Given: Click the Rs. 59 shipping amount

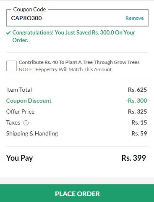Looking at the screenshot, I should [x=139, y=133].
